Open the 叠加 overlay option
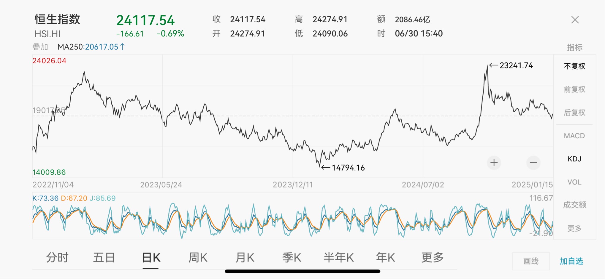Screen dimensions: 605x279 click(40, 47)
